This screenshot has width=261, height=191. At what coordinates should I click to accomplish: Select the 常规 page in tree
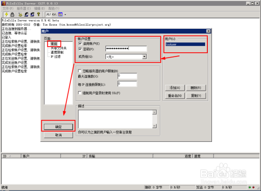pos(54,44)
